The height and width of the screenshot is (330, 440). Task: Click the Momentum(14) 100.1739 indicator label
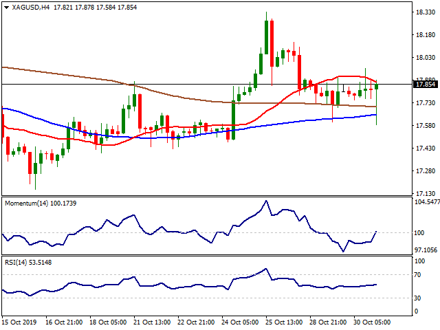pos(41,203)
